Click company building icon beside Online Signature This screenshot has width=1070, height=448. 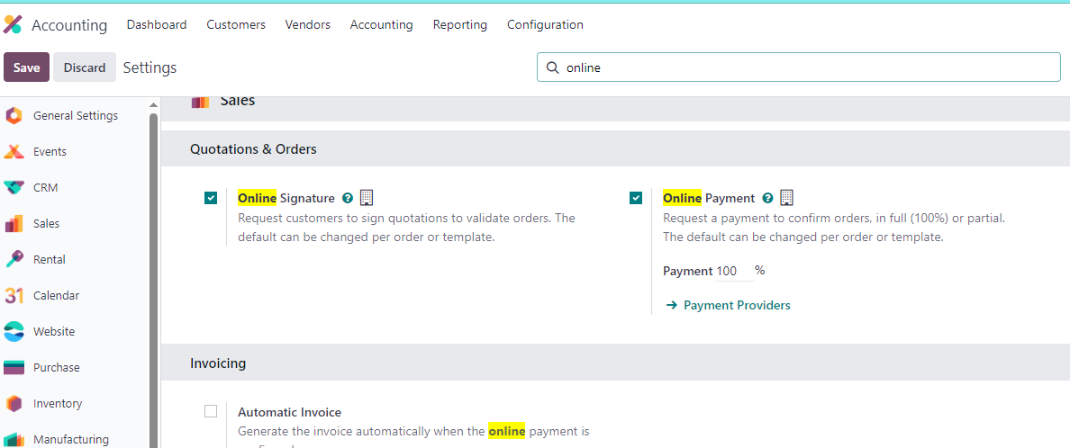click(367, 198)
